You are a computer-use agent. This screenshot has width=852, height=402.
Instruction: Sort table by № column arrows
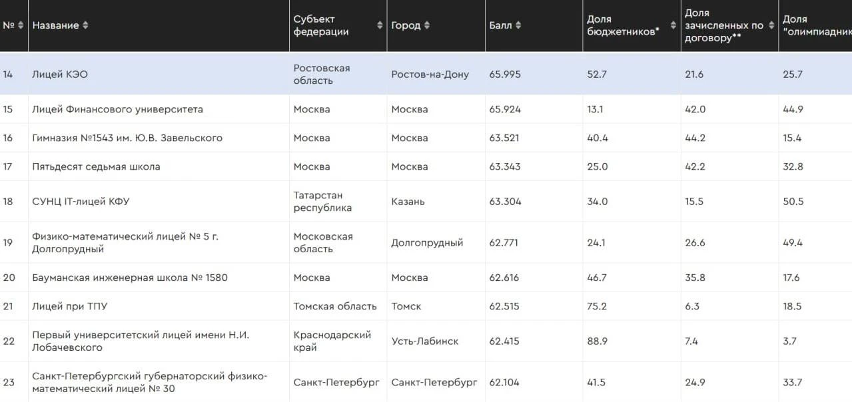point(20,25)
